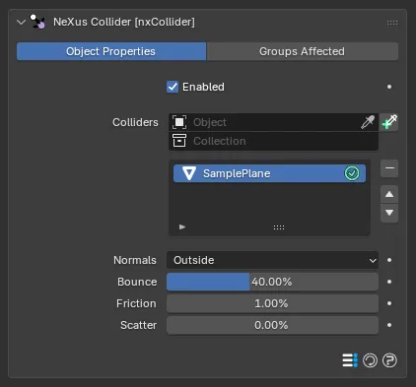Click the animate dot beside Scatter
416x387 pixels.
[389, 325]
